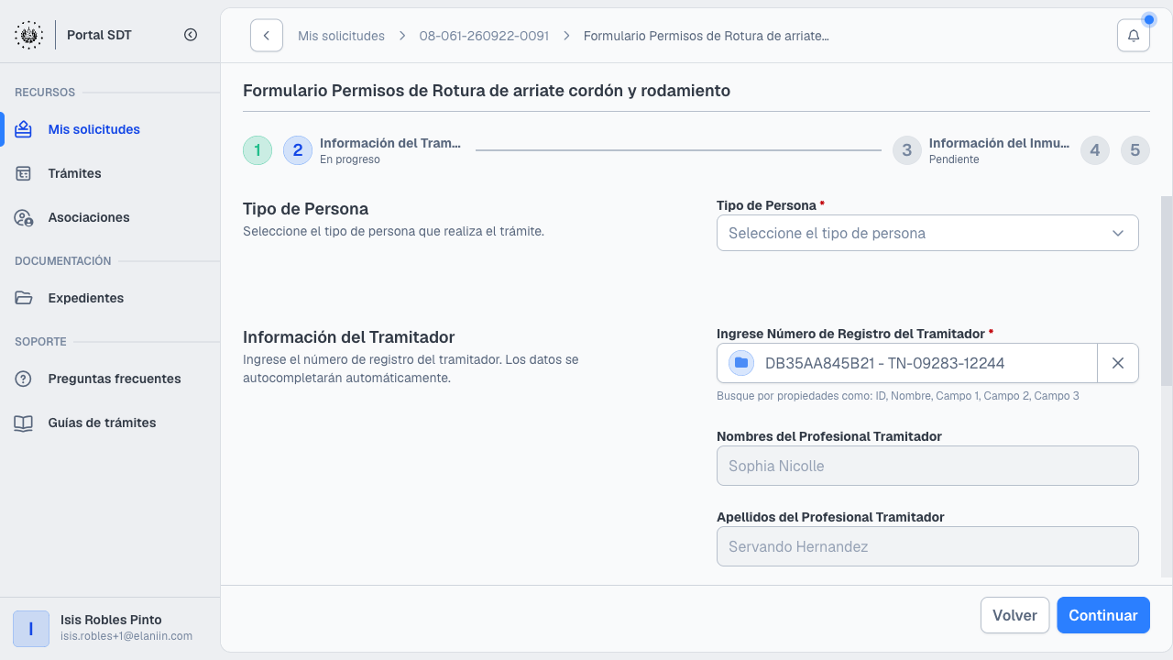Click the user avatar letter I
The image size is (1173, 660).
pos(31,629)
